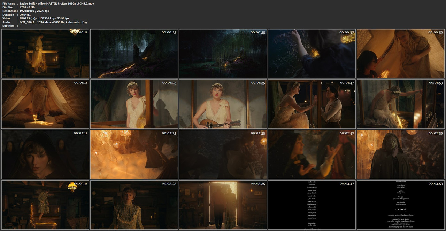Click the resolution value 1920x1080 / 23.98 fps

pyautogui.click(x=34, y=11)
